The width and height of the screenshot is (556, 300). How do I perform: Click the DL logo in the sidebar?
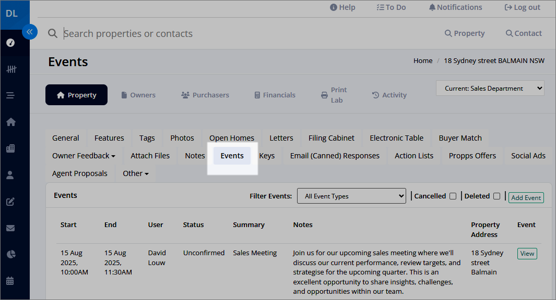coord(11,14)
